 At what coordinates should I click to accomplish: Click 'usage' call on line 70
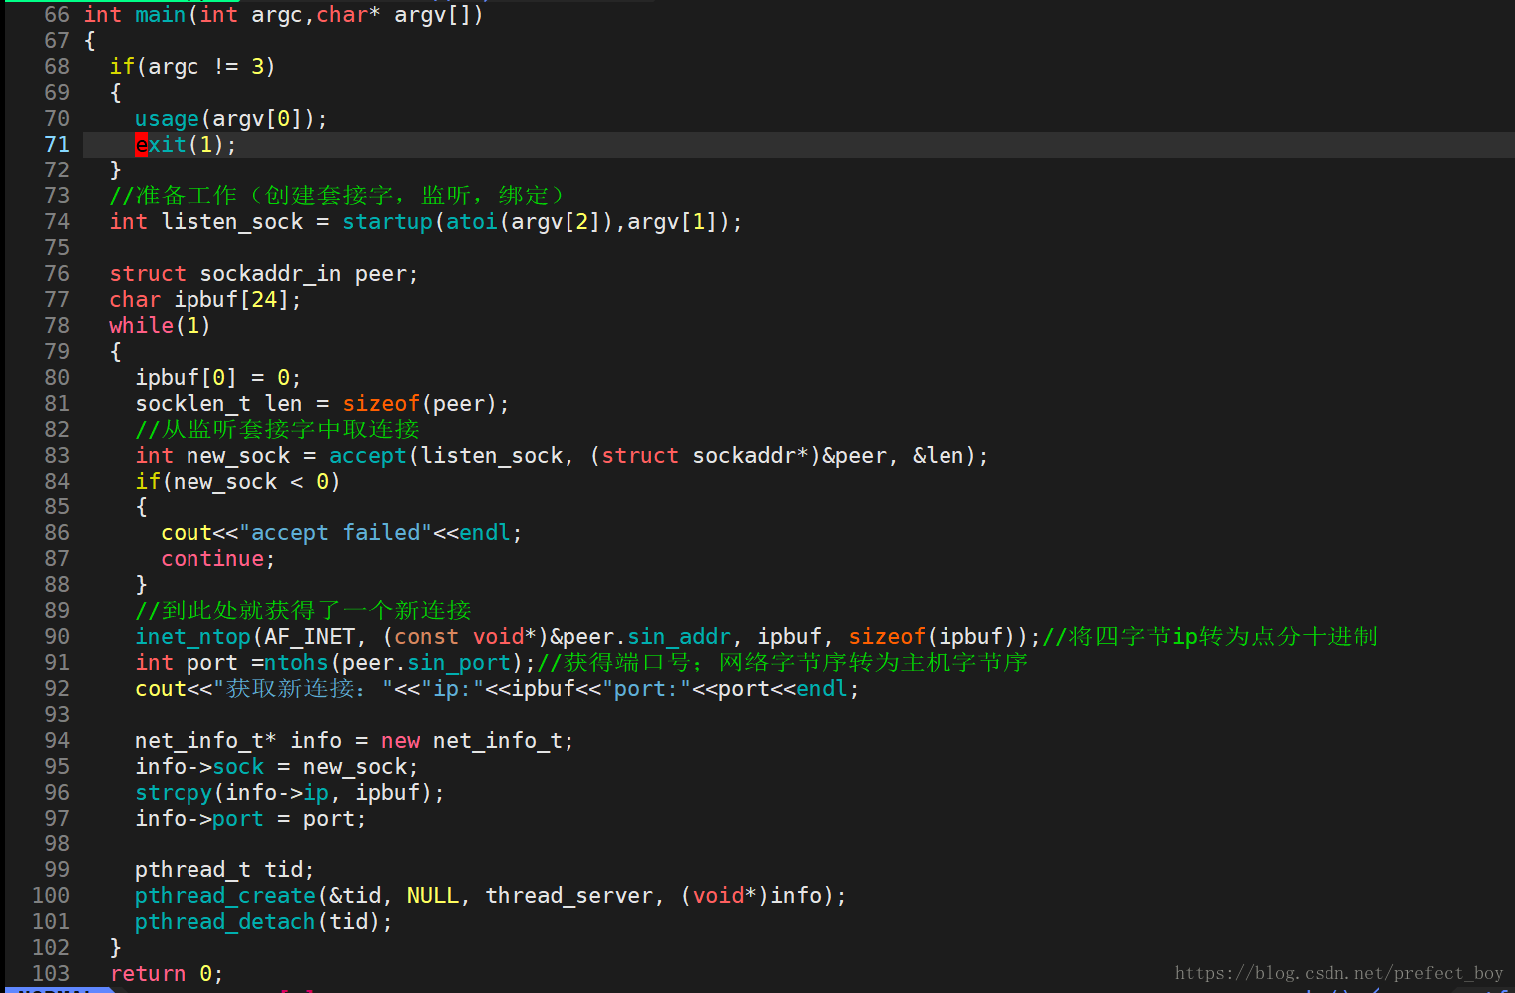pyautogui.click(x=168, y=119)
